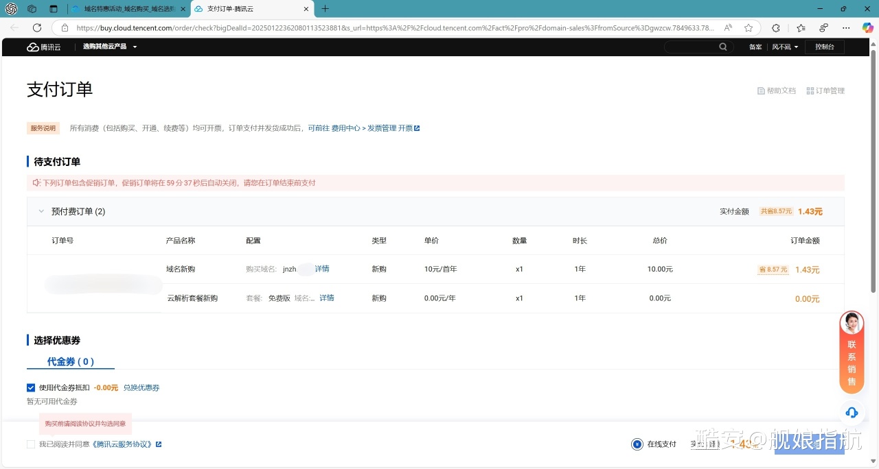Expand the 风不祇 account dropdown
The height and width of the screenshot is (469, 879).
(x=785, y=47)
